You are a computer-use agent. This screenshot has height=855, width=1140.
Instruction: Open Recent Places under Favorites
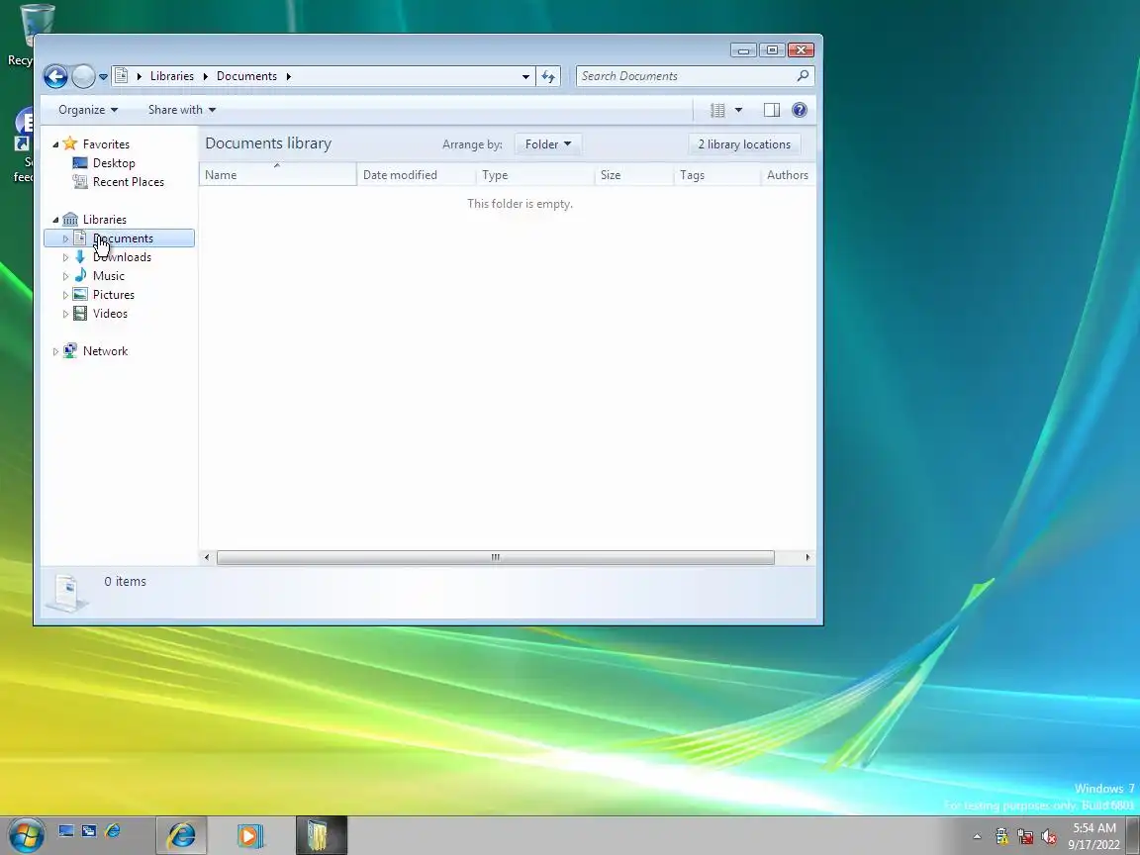coord(129,182)
